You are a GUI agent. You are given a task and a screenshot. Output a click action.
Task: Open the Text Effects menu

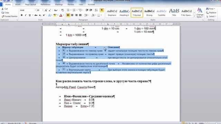pyautogui.click(x=50, y=15)
